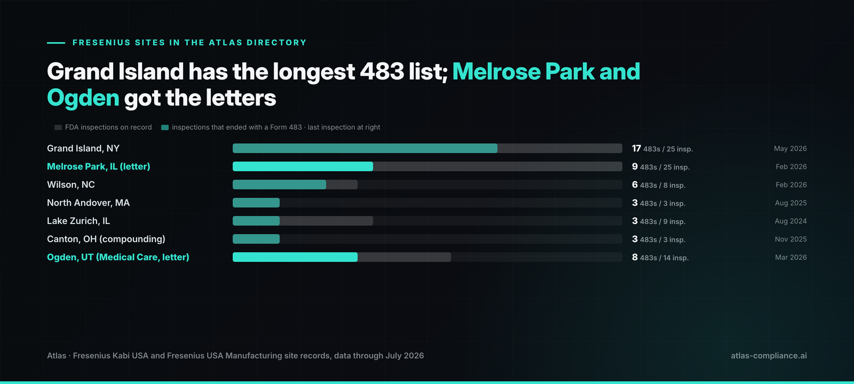Select the Grand Island, NY row label
Screen dimensions: 854x384
pyautogui.click(x=83, y=148)
